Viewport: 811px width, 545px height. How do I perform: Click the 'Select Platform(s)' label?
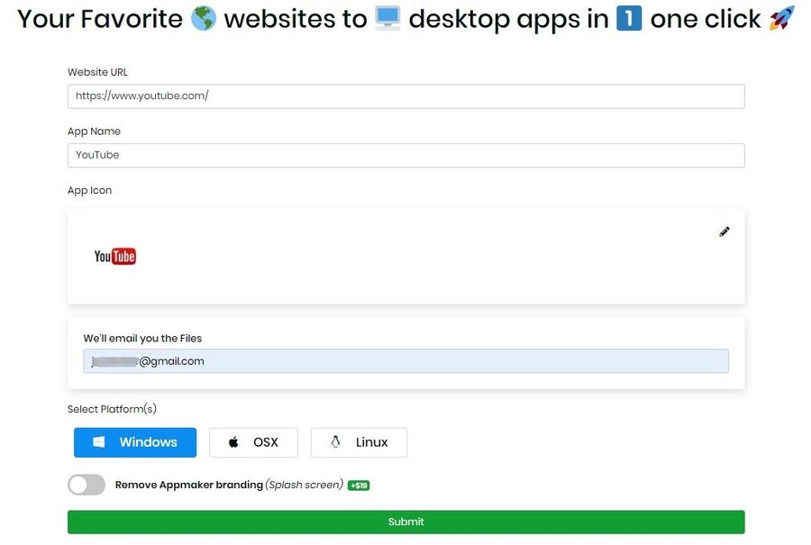pyautogui.click(x=112, y=409)
